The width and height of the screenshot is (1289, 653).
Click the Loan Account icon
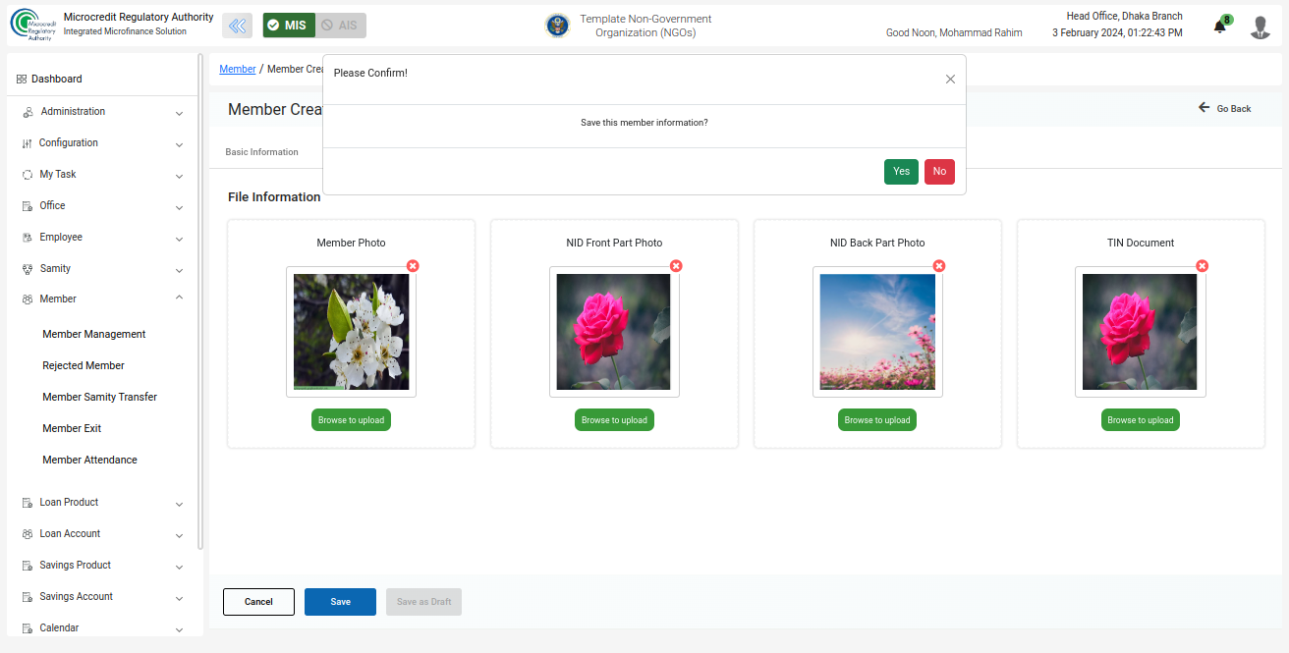pos(28,534)
